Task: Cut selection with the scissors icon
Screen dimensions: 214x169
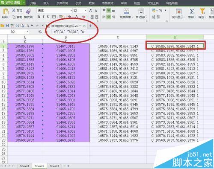Action: pyautogui.click(x=14, y=10)
